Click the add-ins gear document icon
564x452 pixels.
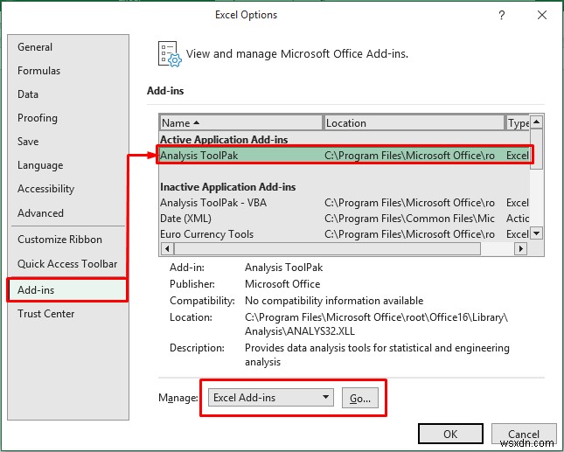pos(170,55)
